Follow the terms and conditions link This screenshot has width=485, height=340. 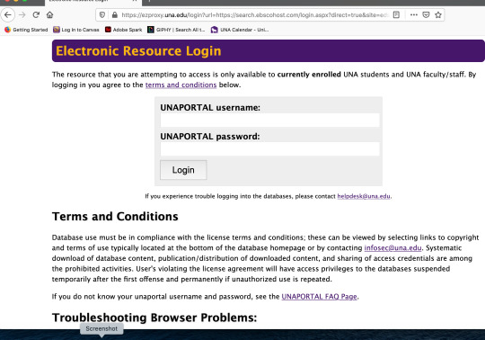coord(181,85)
